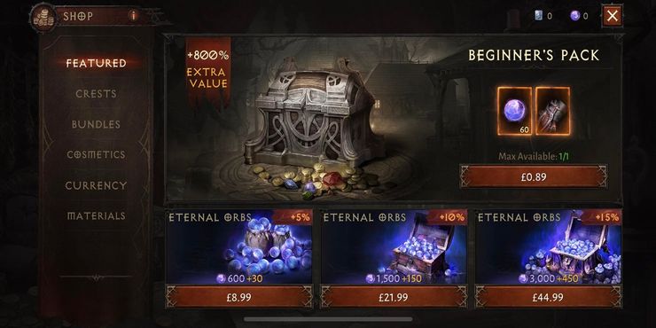Click the Shop coin stack emblem
656x328 pixels.
[x=43, y=17]
